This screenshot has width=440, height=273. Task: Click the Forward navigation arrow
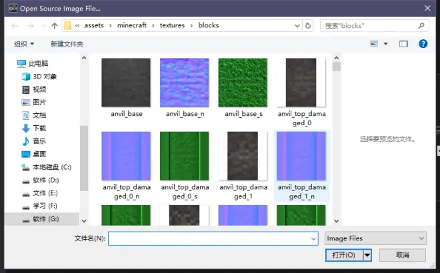pos(31,26)
